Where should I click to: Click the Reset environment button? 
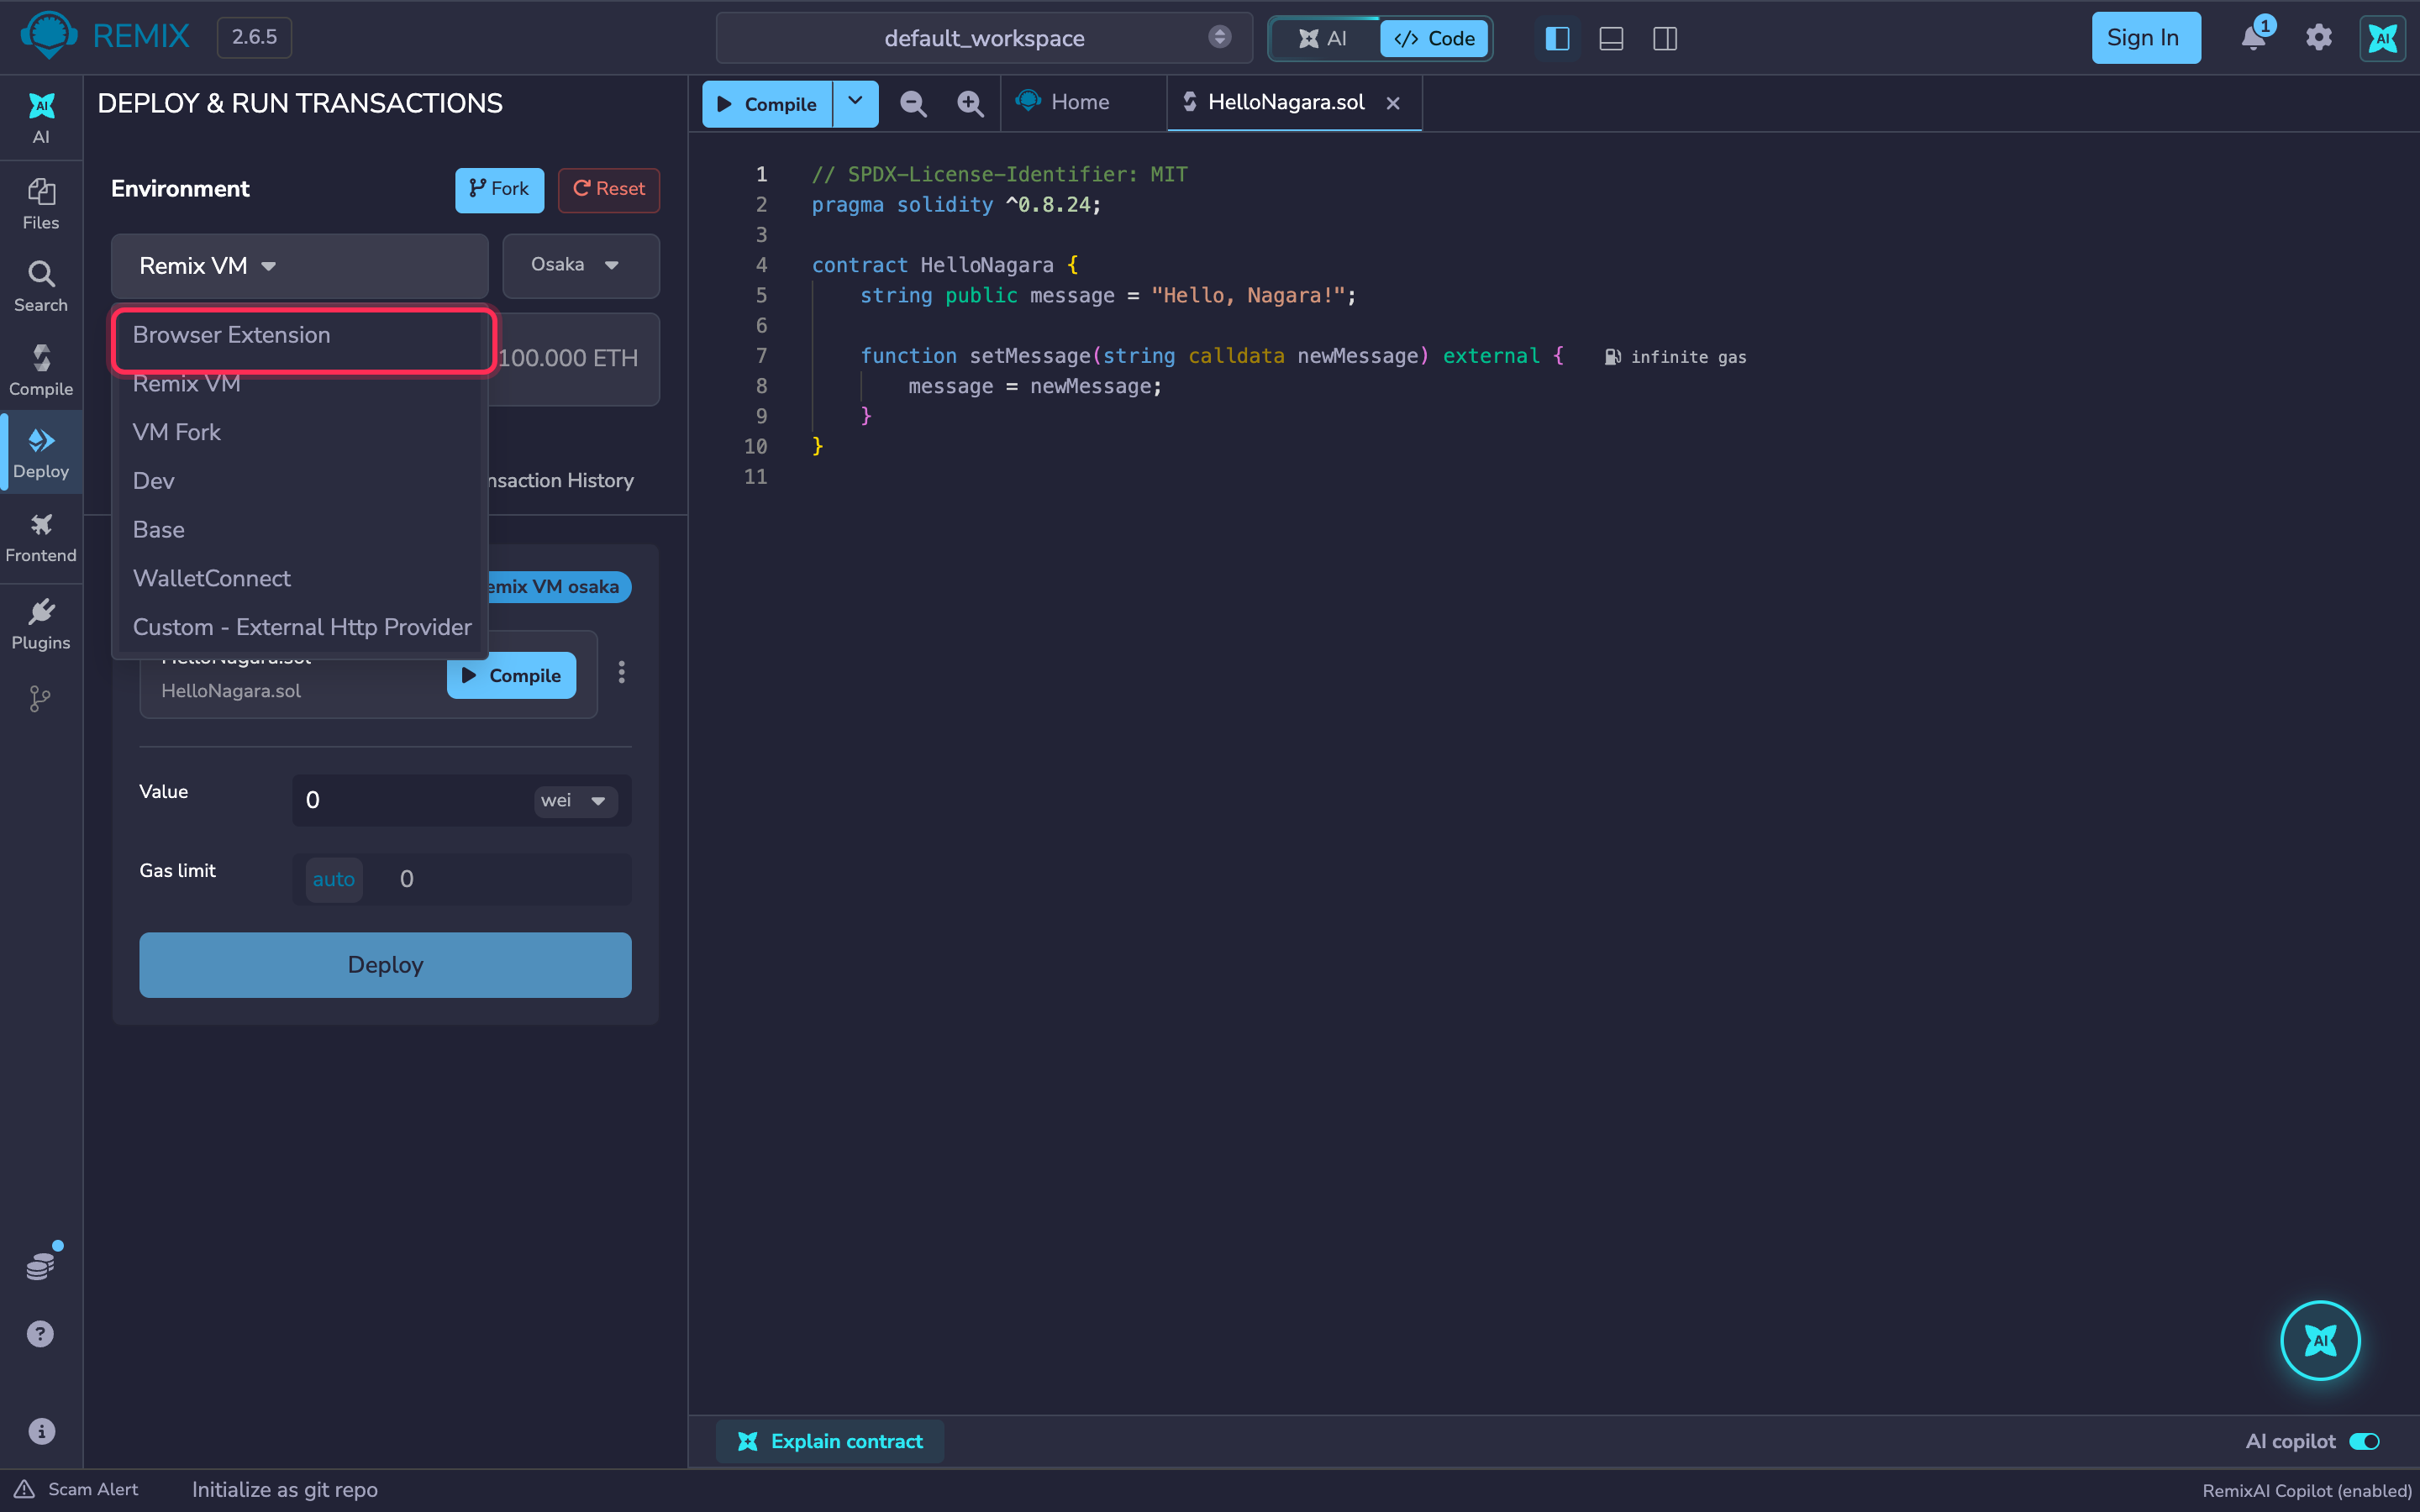coord(608,189)
